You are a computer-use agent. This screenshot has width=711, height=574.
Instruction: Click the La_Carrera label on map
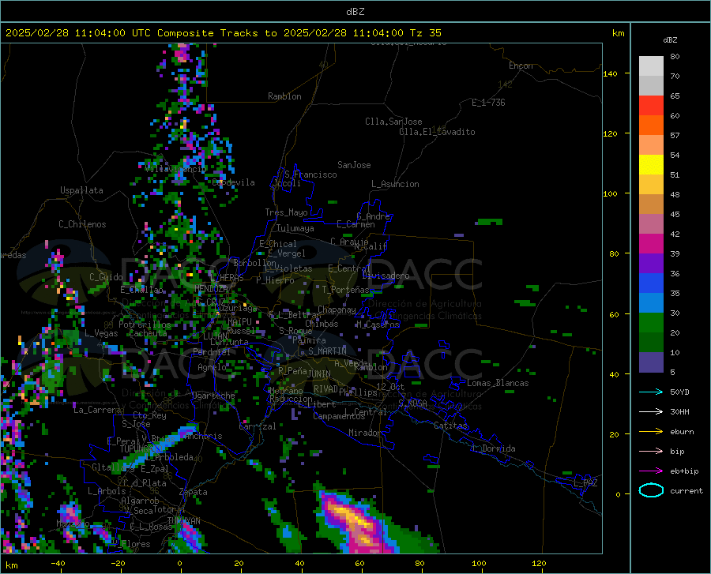[97, 410]
